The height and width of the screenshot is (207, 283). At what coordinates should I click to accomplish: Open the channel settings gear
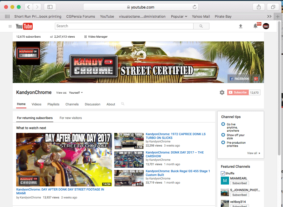(x=222, y=92)
